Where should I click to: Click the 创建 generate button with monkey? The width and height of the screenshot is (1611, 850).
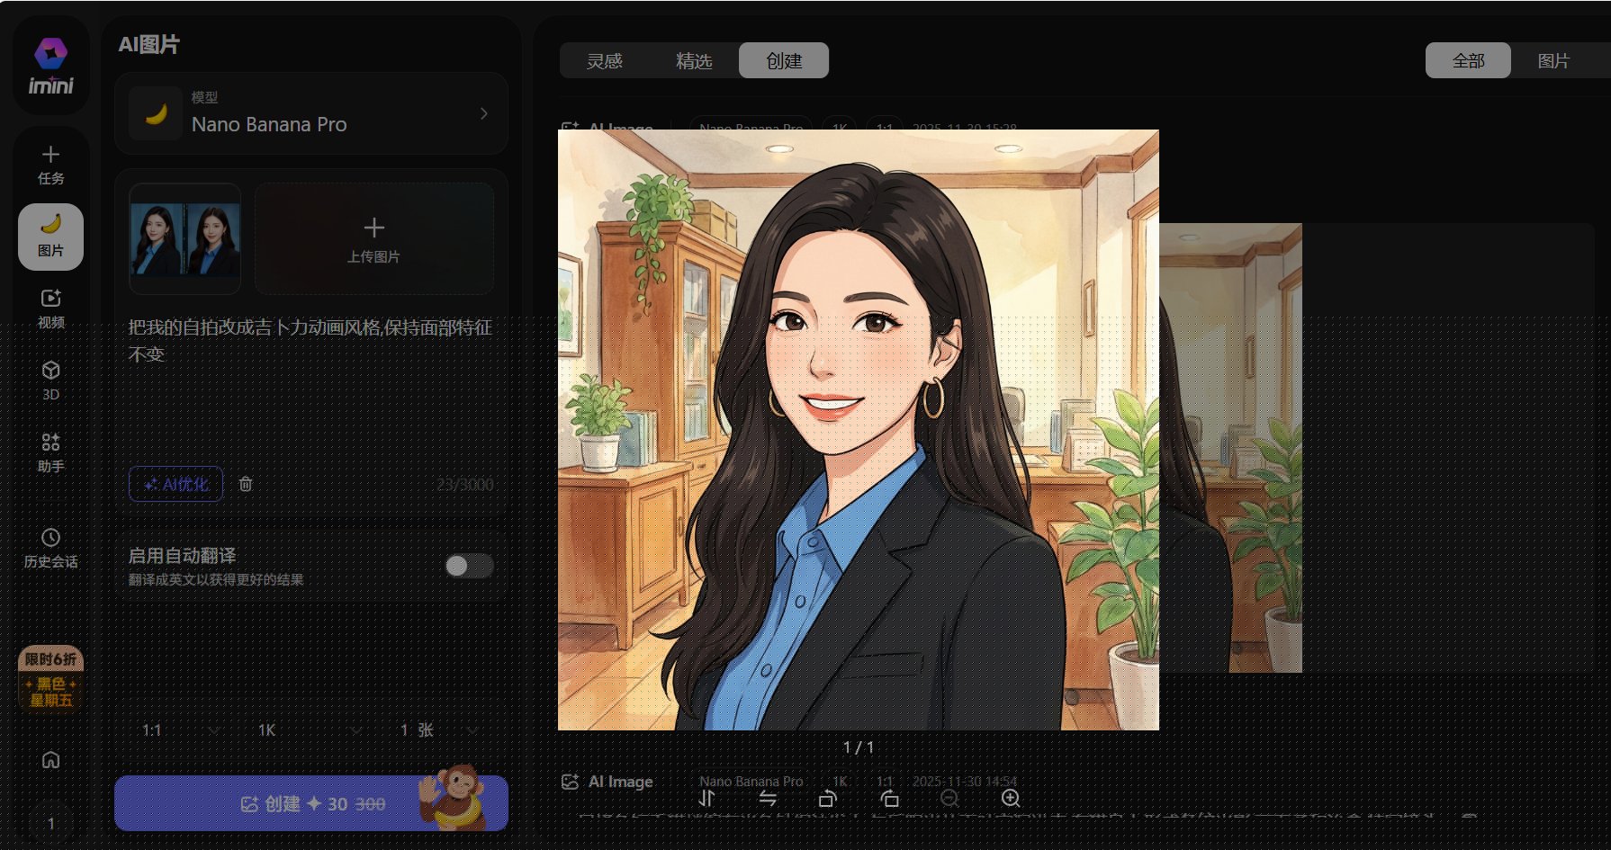311,803
